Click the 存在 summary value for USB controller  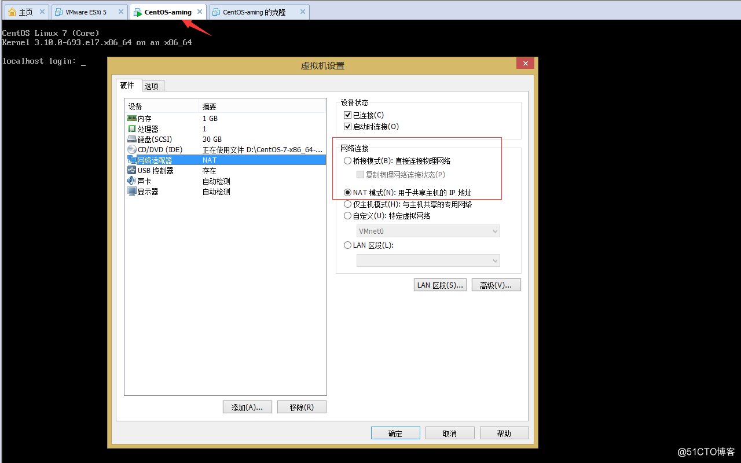pyautogui.click(x=210, y=170)
